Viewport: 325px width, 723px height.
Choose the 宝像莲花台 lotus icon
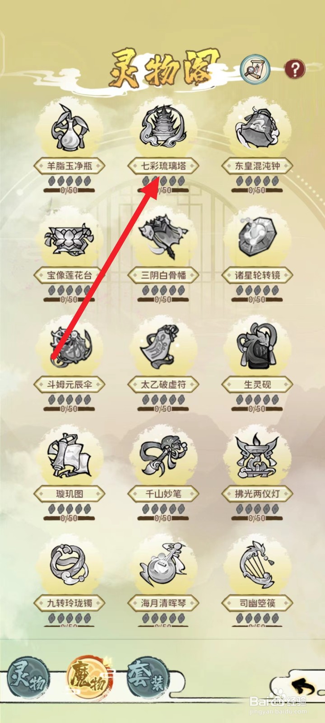click(69, 238)
